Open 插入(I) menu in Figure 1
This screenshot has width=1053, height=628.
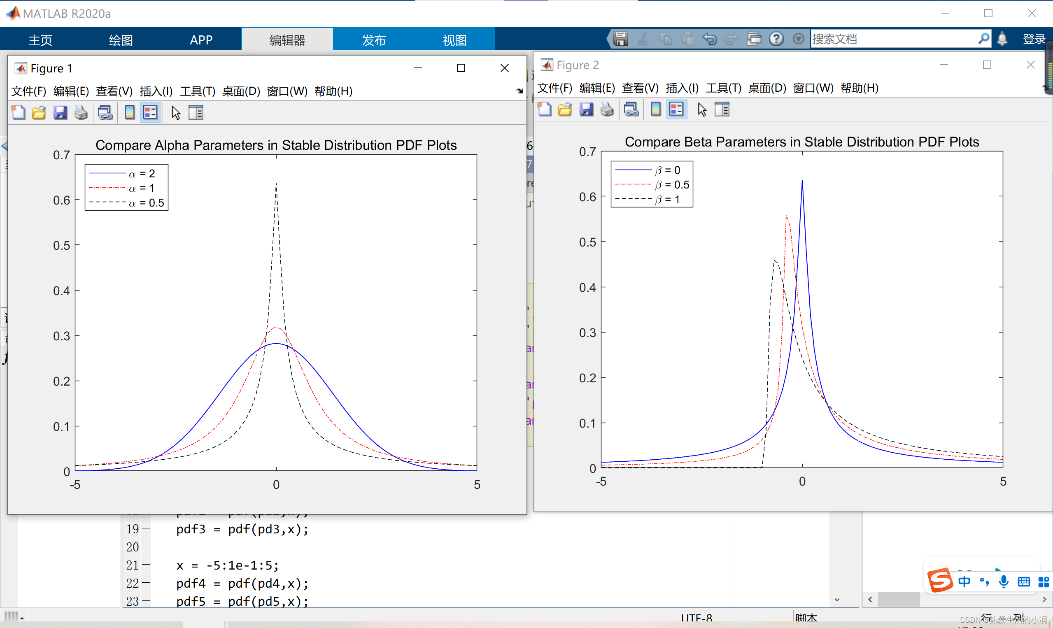tap(156, 91)
